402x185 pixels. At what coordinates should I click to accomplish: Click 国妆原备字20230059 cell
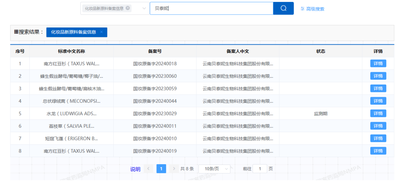point(155,88)
